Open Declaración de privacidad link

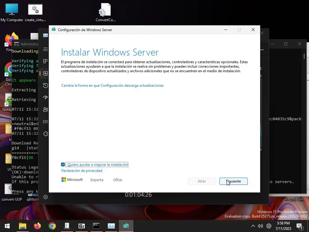[x=82, y=171]
